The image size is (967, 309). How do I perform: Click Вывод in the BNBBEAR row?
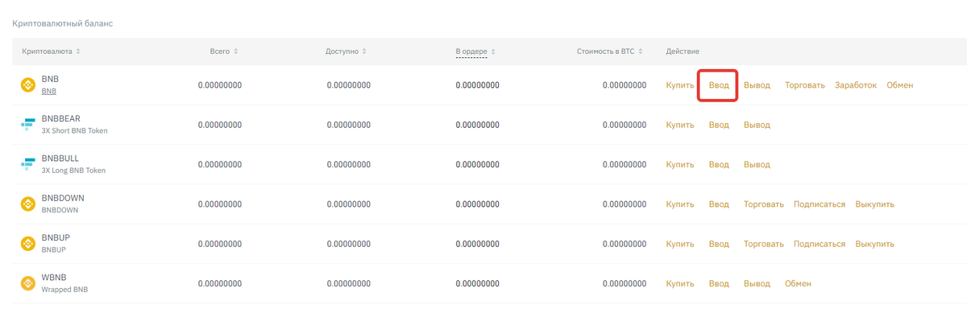click(757, 125)
